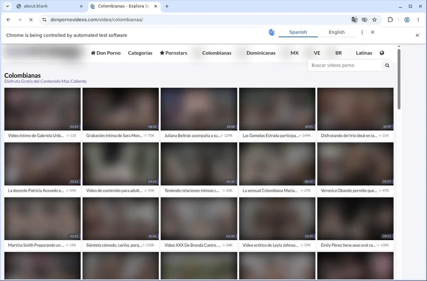Screen dimensions: 427x281
Task: Focus the address bar URL field
Action: click(196, 20)
